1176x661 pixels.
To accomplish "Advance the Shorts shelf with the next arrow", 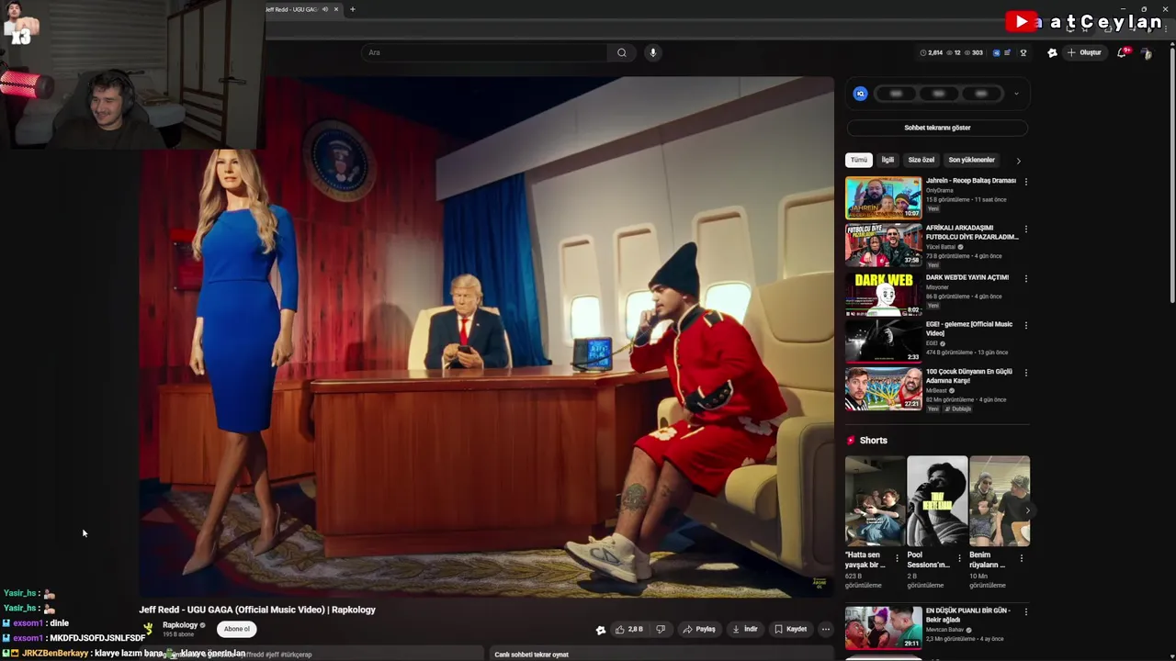I will [1027, 510].
